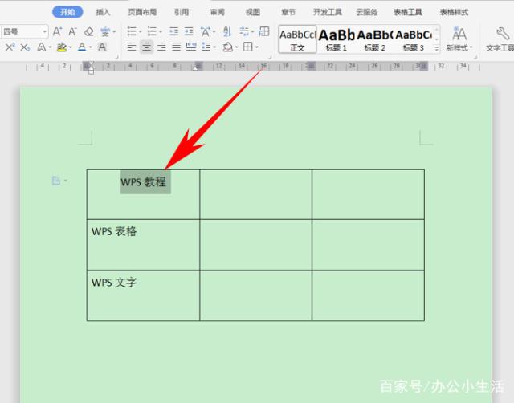Click the left indent marker on ruler

(91, 71)
